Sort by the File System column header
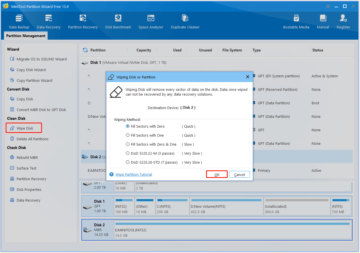Viewport: 360px width, 253px height. click(x=232, y=50)
